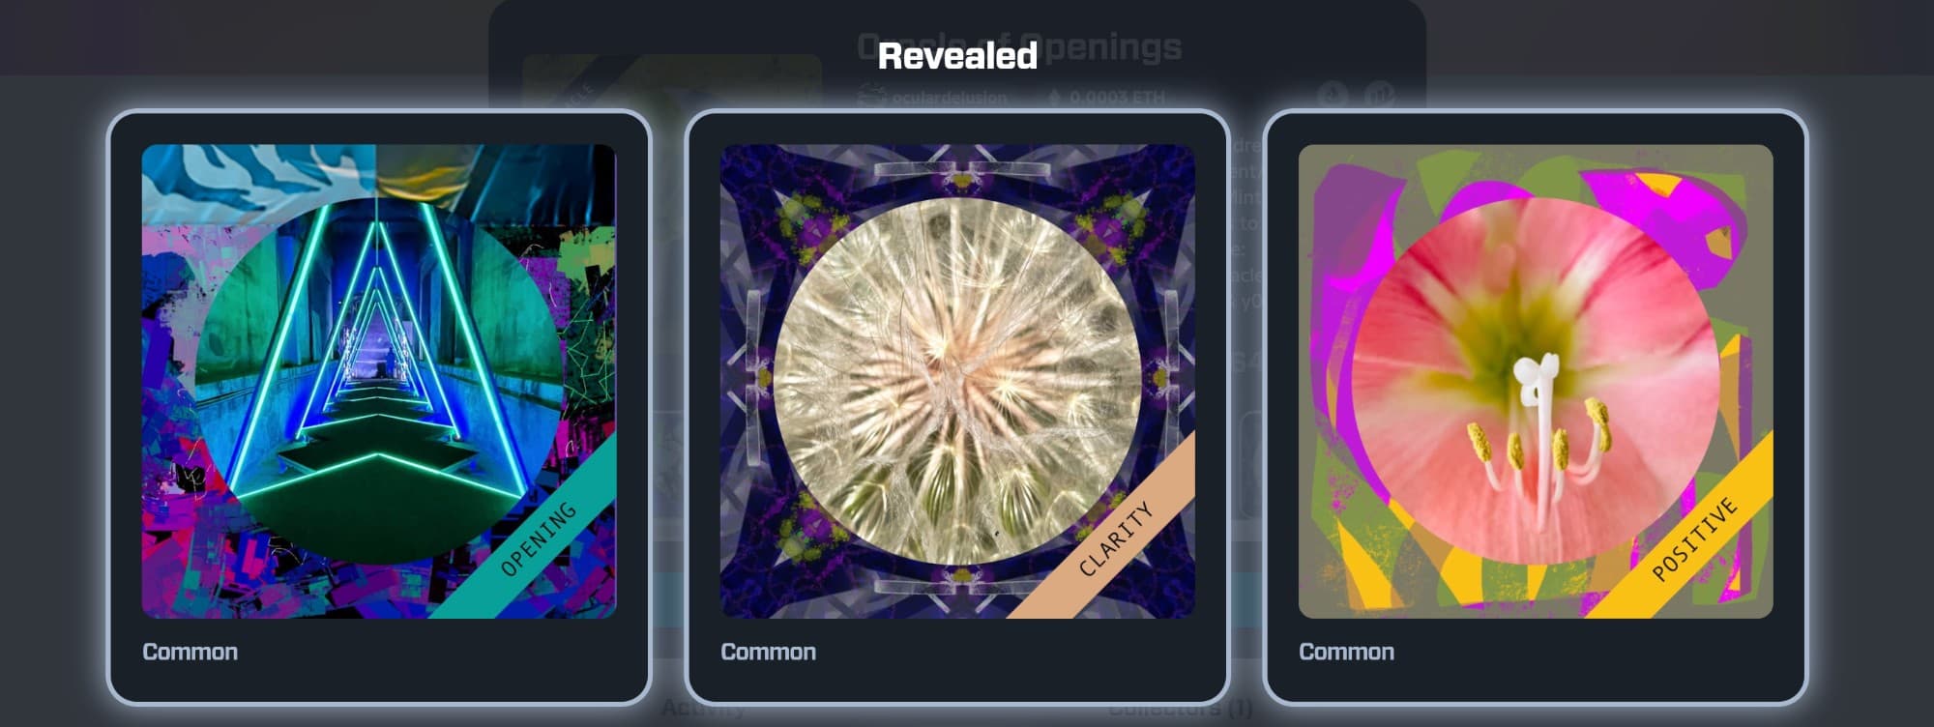Switch to the dimmed Activity tab
1934x727 pixels.
pos(703,709)
